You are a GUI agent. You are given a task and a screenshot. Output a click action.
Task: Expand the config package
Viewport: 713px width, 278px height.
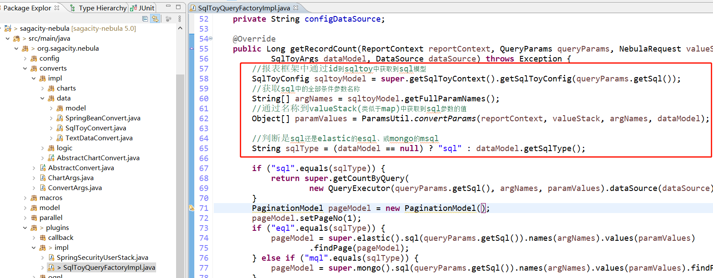25,58
